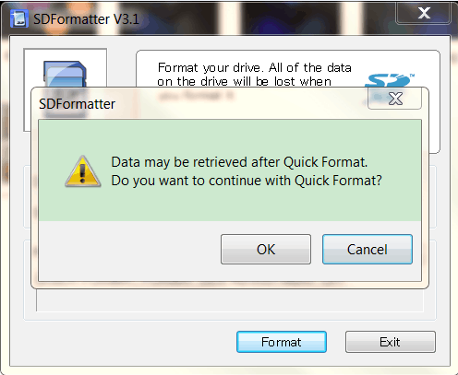Screen dimensions: 458x375
Task: Click the blue SD card image
Action: click(x=65, y=74)
